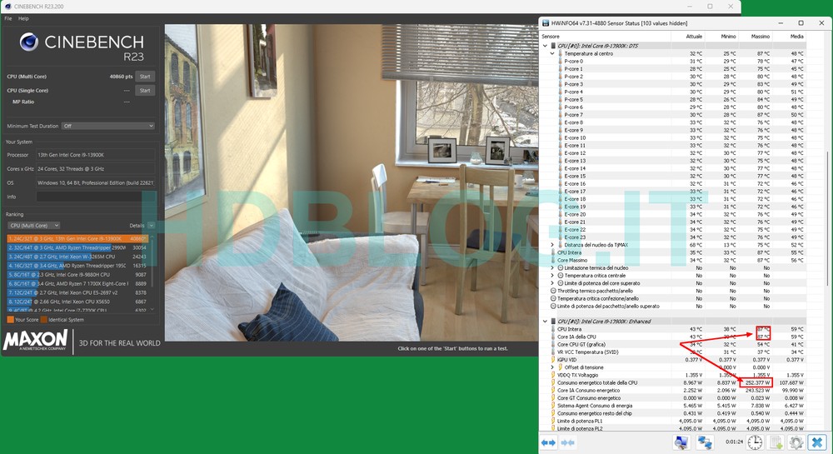Select the Core Massimo sensor row
This screenshot has width=833, height=454.
(673, 260)
